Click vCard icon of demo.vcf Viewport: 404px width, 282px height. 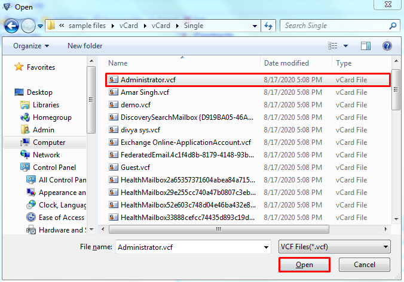click(x=114, y=104)
